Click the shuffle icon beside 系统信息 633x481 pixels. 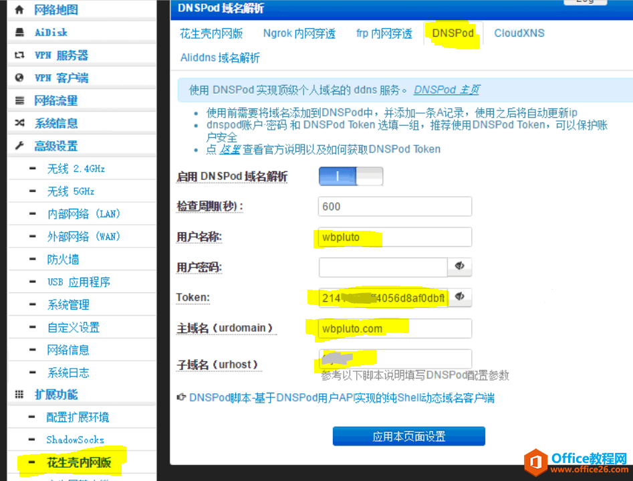click(x=19, y=123)
